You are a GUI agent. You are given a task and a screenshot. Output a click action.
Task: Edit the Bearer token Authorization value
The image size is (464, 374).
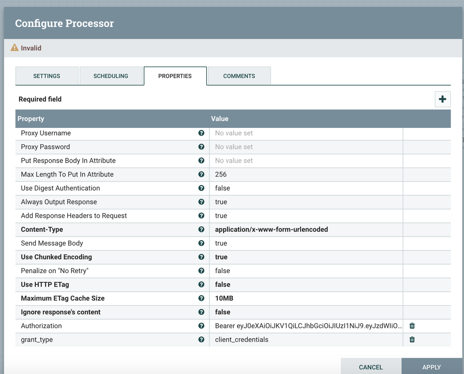click(x=306, y=326)
